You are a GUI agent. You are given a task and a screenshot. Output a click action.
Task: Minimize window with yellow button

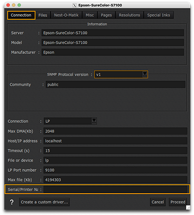pyautogui.click(x=14, y=5)
